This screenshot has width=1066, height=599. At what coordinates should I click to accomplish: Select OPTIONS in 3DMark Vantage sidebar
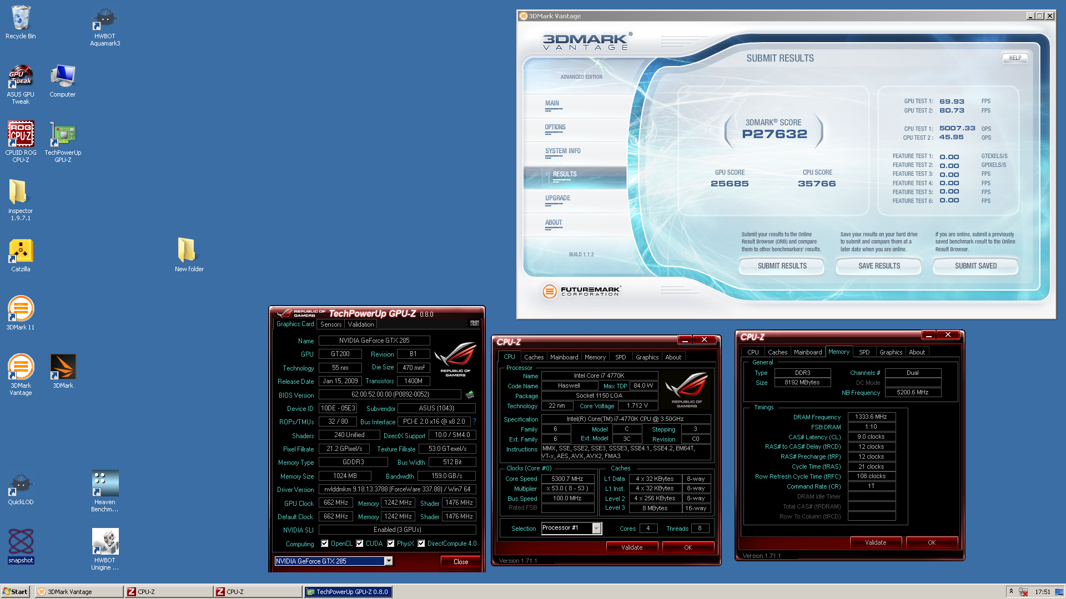575,129
